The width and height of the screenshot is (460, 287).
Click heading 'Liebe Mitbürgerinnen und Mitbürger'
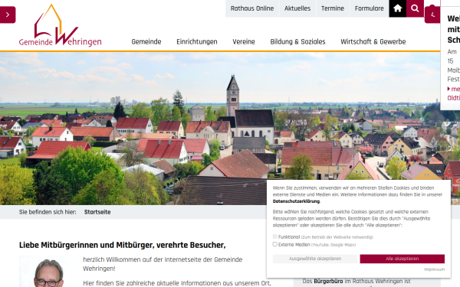tap(123, 245)
